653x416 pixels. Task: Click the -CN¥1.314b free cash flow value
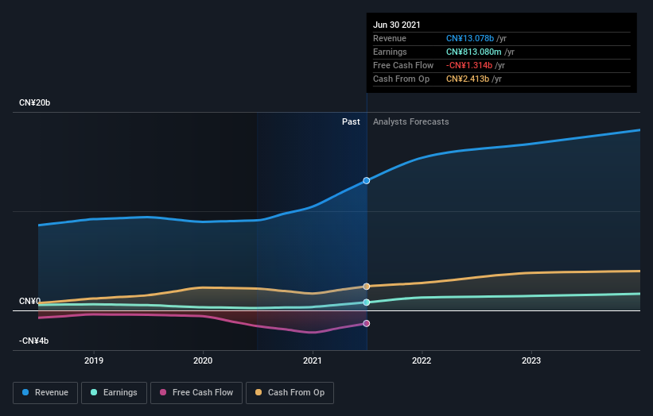pos(469,65)
